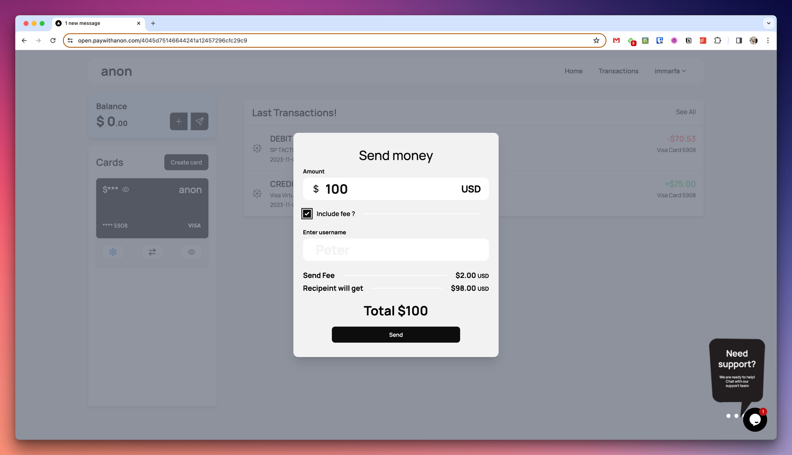Click the Enter username input field
792x455 pixels.
[x=396, y=250]
